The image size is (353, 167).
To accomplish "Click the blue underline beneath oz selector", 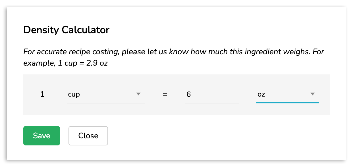I will 287,103.
